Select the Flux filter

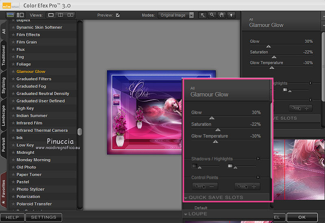coord(21,49)
